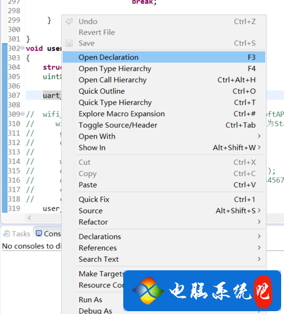Click the 'void' keyword on line 302
The width and height of the screenshot is (284, 314).
click(34, 48)
